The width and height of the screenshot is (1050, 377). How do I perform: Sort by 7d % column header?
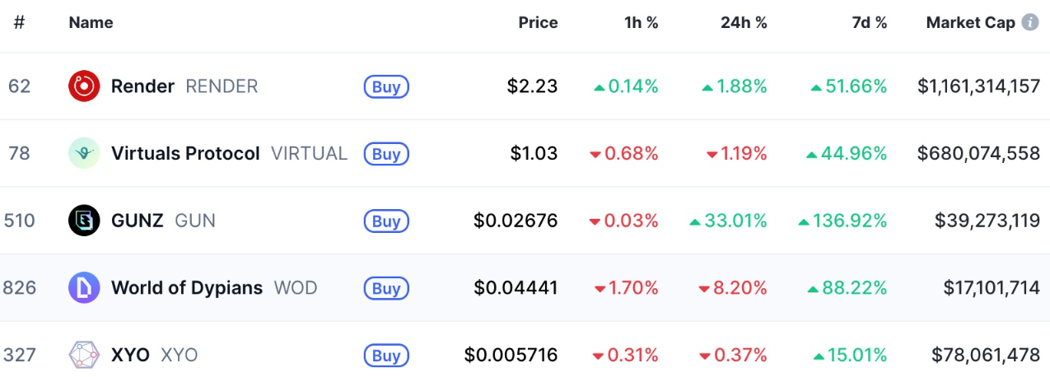[x=869, y=23]
